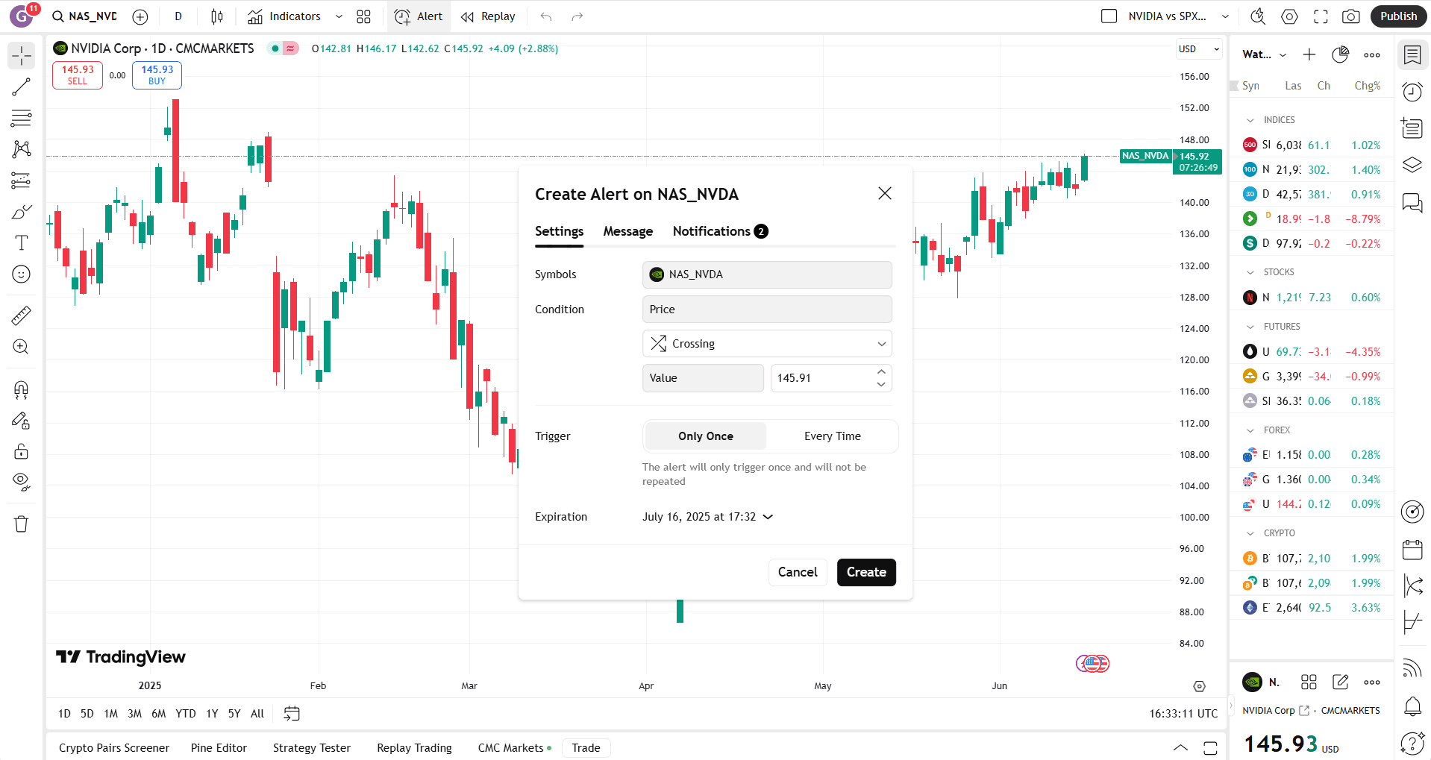Screen dimensions: 1431x760
Task: Select the trend line drawing tool
Action: point(21,87)
